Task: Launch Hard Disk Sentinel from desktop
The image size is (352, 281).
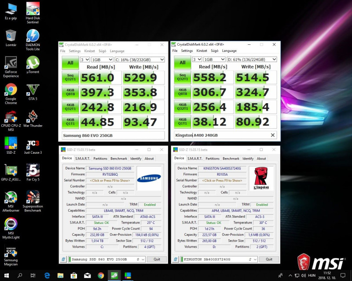Action: point(33,13)
